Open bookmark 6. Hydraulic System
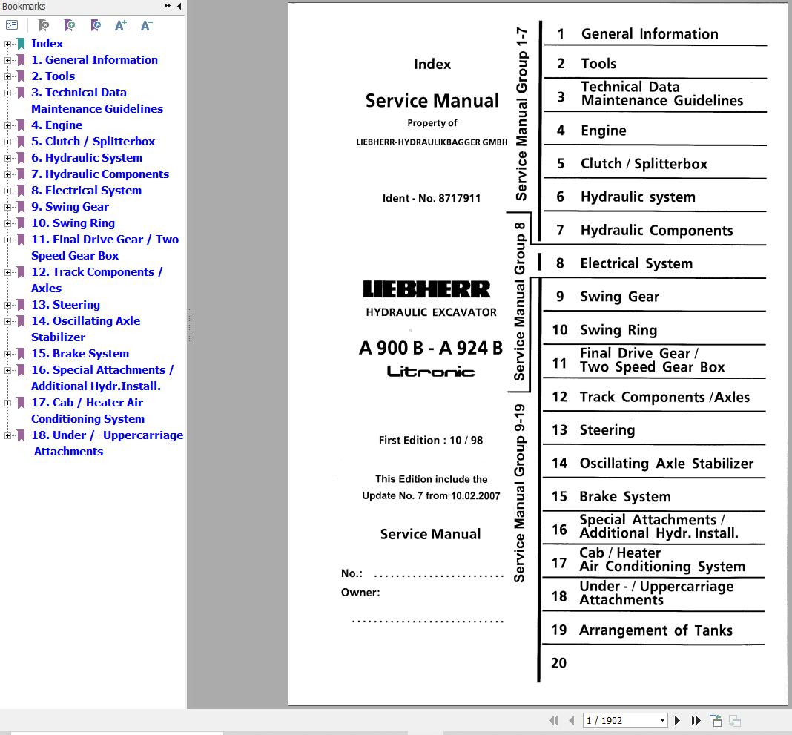 point(87,158)
